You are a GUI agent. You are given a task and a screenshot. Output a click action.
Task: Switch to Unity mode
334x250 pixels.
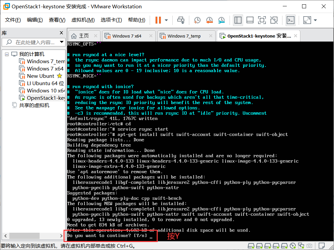tap(274, 20)
